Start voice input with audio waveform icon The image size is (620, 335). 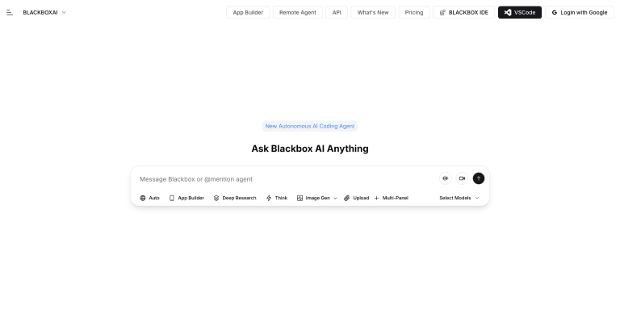[x=446, y=178]
